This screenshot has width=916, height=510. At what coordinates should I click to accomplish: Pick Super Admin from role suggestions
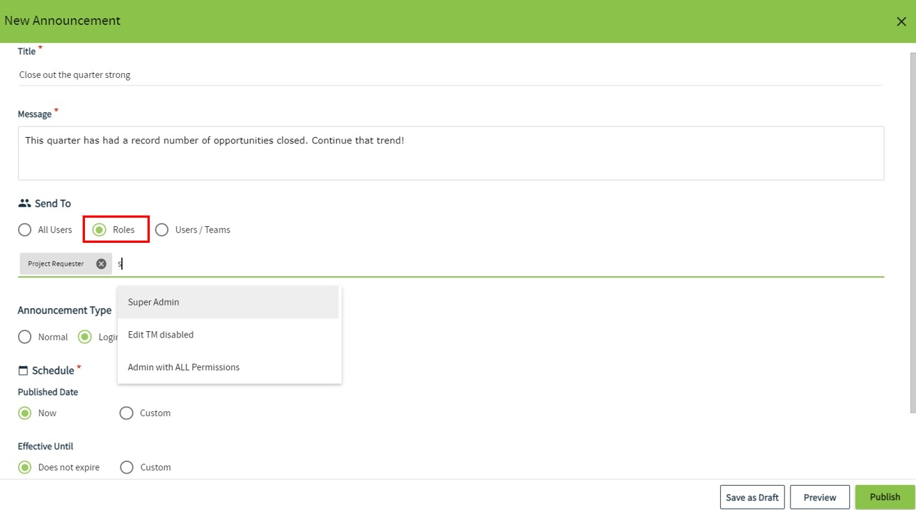pyautogui.click(x=228, y=302)
